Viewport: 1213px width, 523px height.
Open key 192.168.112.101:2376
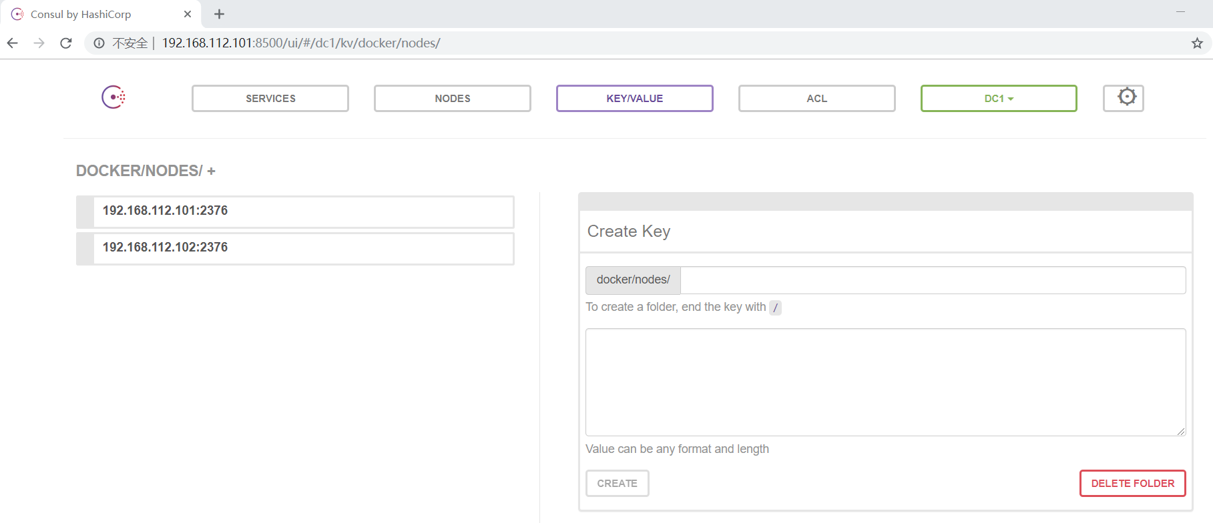(295, 211)
